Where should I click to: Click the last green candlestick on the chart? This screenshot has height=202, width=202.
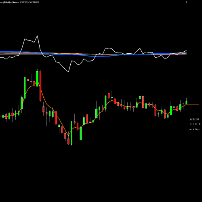tap(186, 103)
